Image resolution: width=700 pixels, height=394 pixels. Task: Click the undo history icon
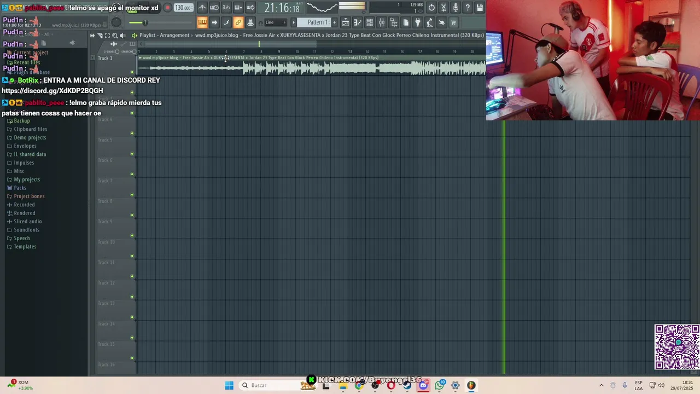pos(431,8)
